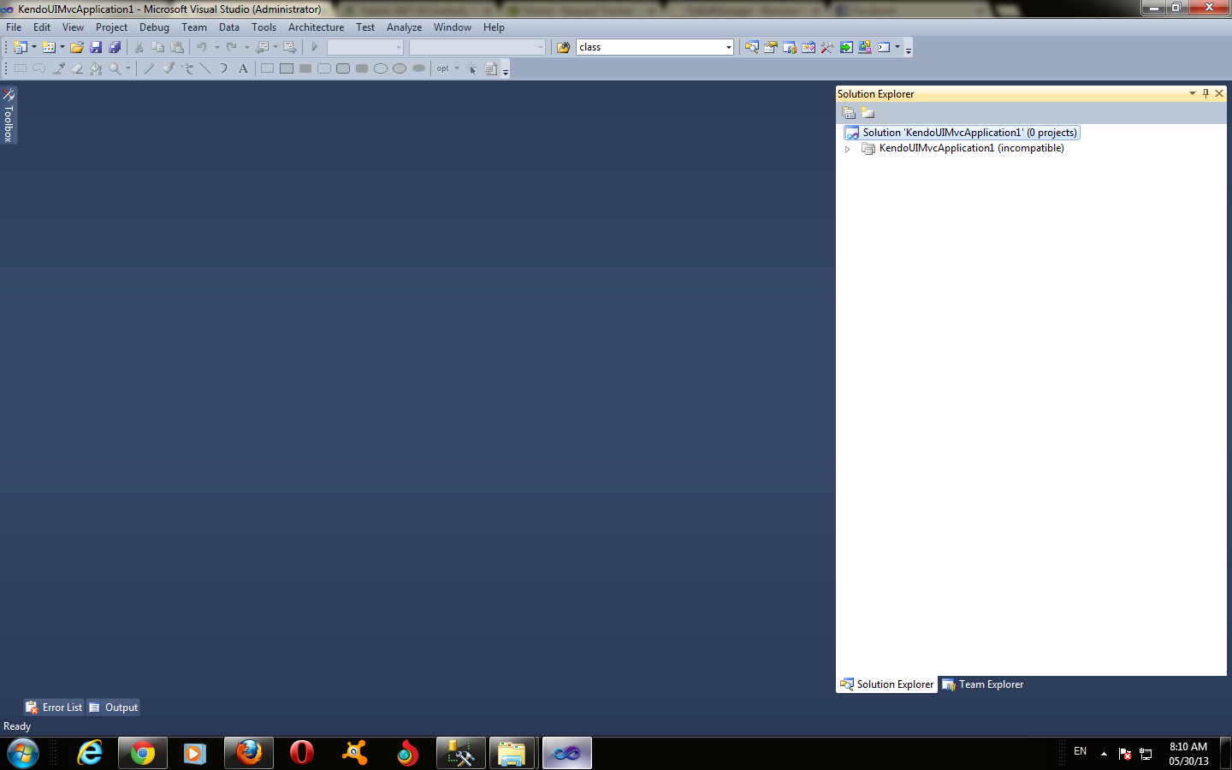Click the Copy icon in the toolbar
Viewport: 1232px width, 770px height.
tap(157, 47)
